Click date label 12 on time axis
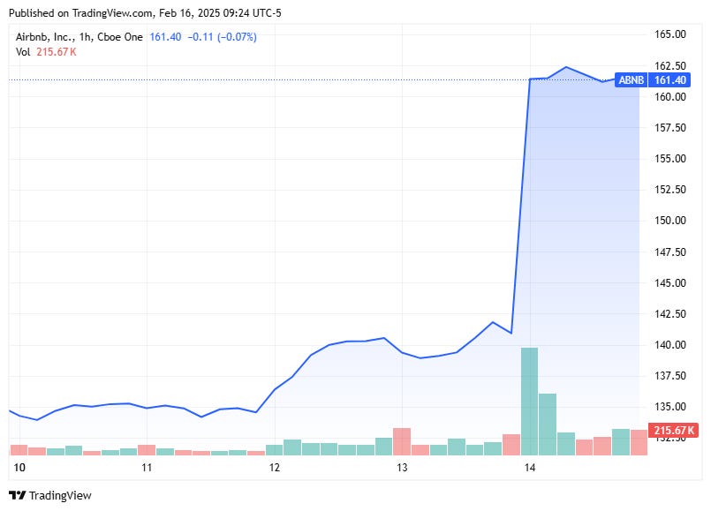Viewport: 711px width, 511px height. click(275, 468)
